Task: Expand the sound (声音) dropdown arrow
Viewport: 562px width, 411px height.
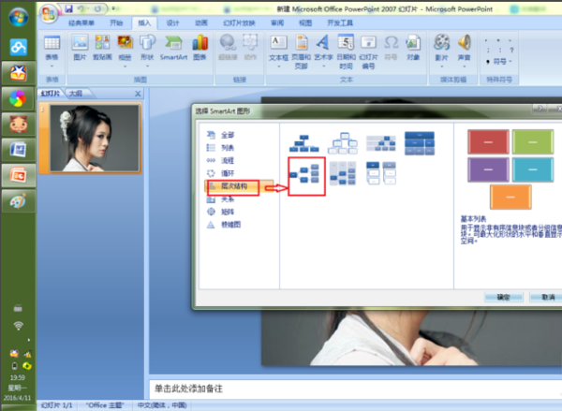Action: (465, 66)
